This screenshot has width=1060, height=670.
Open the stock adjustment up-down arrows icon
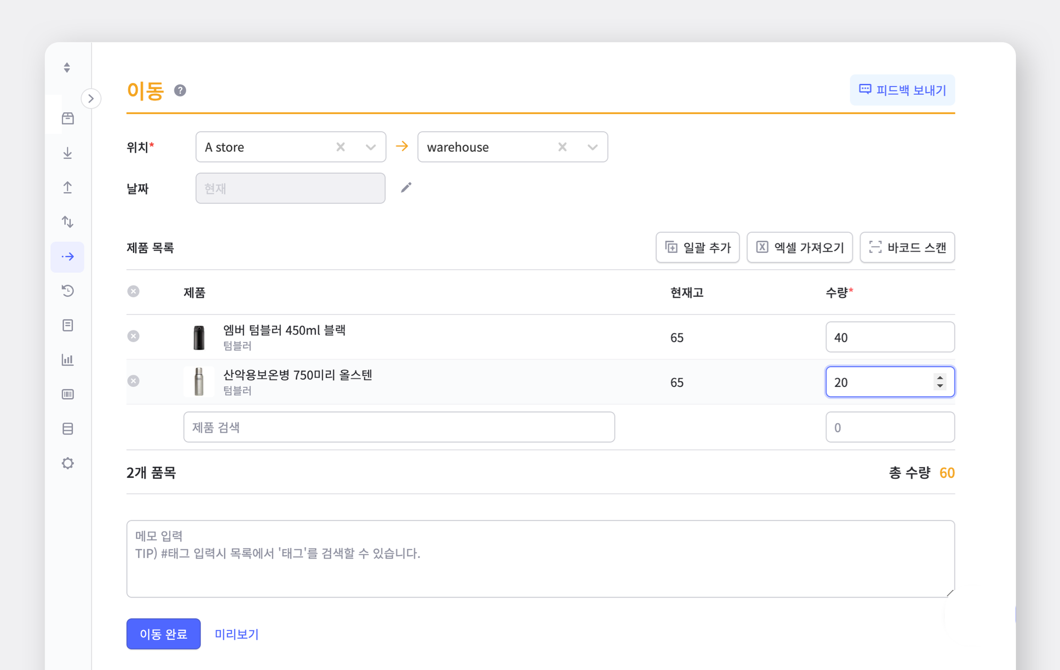pos(67,222)
